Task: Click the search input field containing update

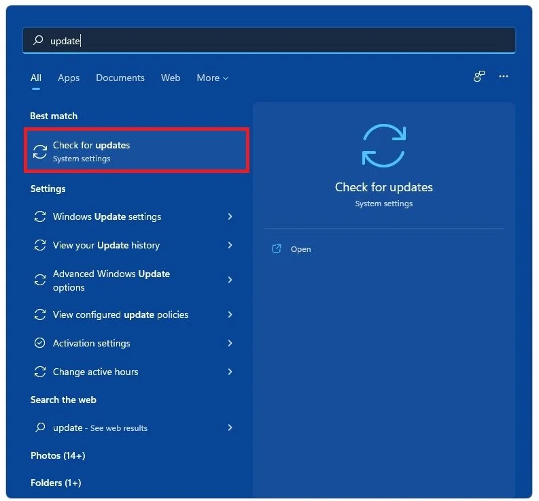Action: [269, 40]
